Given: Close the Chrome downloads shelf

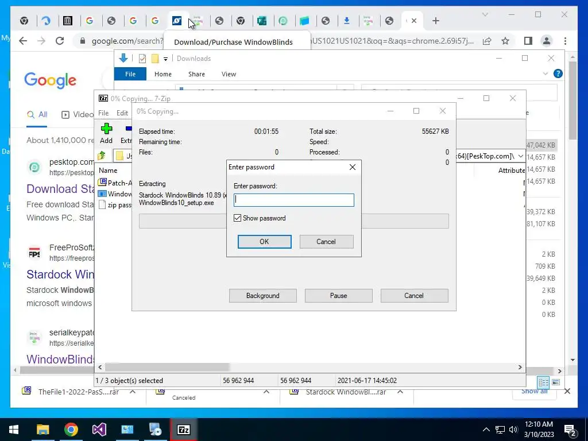Looking at the screenshot, I should [567, 391].
